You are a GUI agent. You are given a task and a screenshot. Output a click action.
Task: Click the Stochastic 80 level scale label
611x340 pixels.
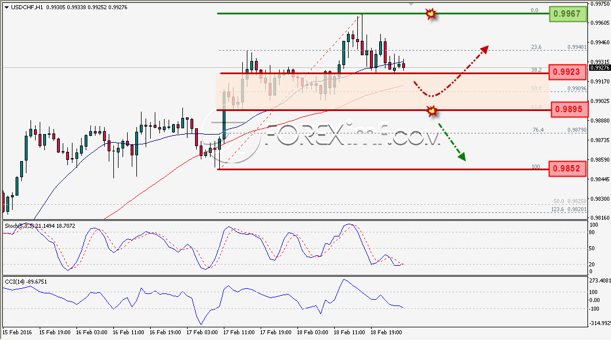tap(592, 232)
